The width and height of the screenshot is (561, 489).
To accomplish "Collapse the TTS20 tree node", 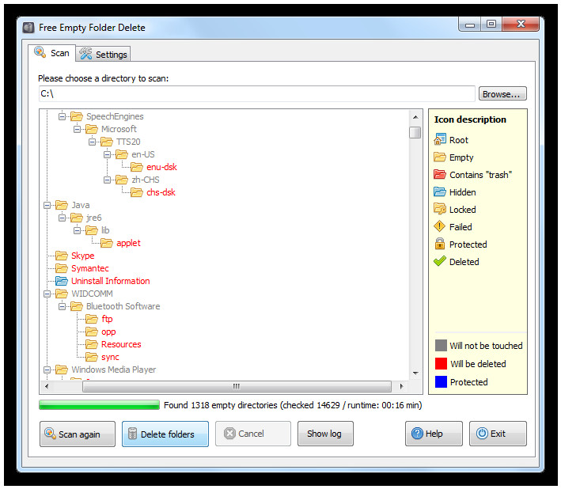I will [92, 142].
